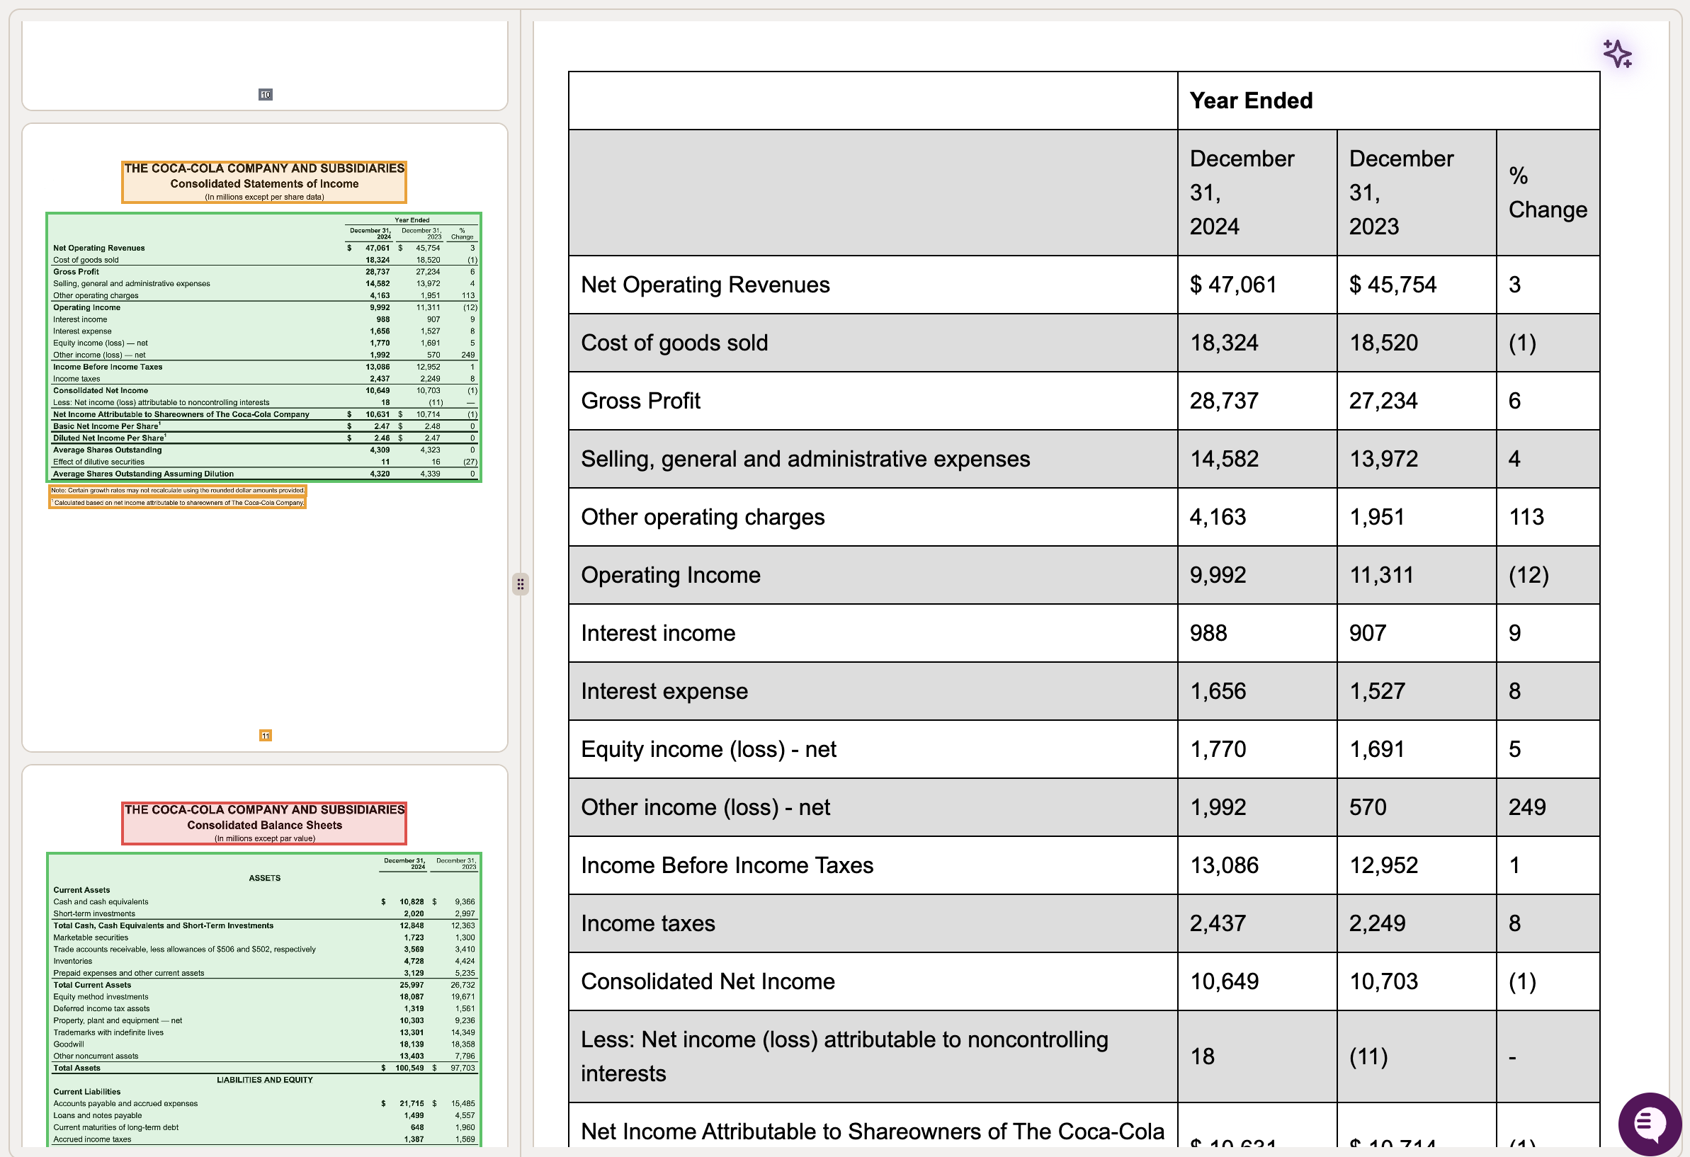Click the 'Gross Profit' row label
Image resolution: width=1690 pixels, height=1157 pixels.
[x=873, y=401]
